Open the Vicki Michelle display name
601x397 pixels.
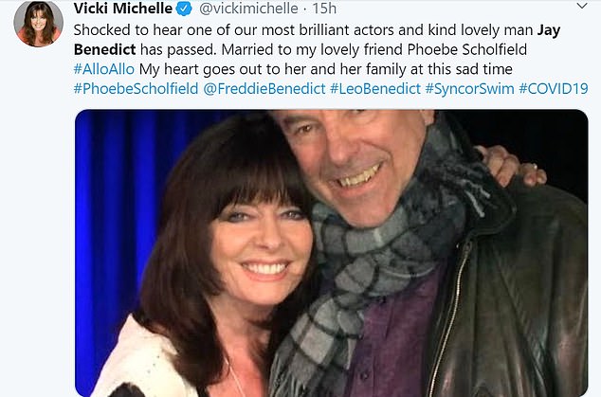tap(123, 9)
